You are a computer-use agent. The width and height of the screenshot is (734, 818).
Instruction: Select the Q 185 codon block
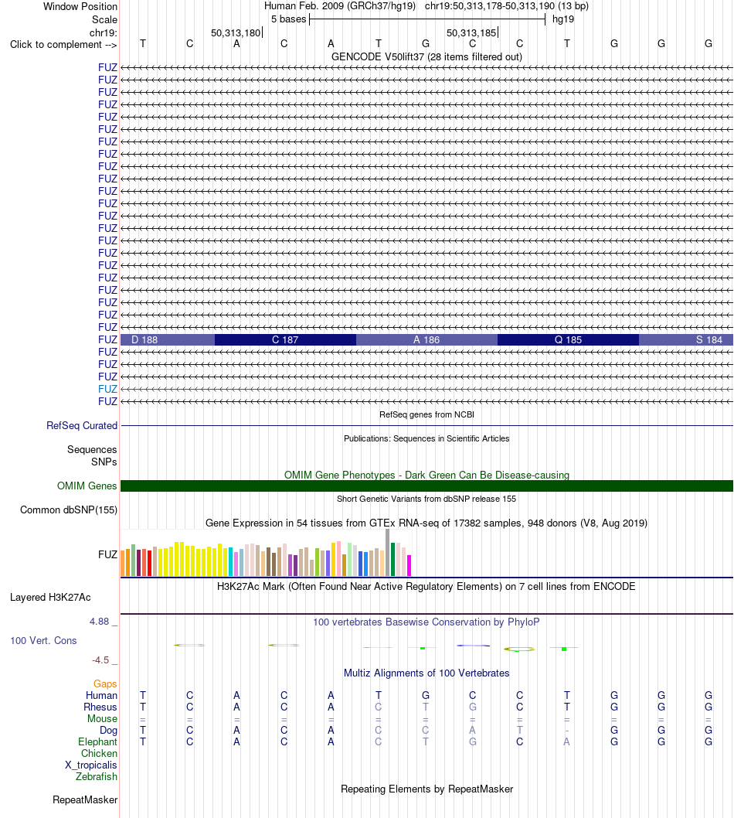pyautogui.click(x=568, y=339)
